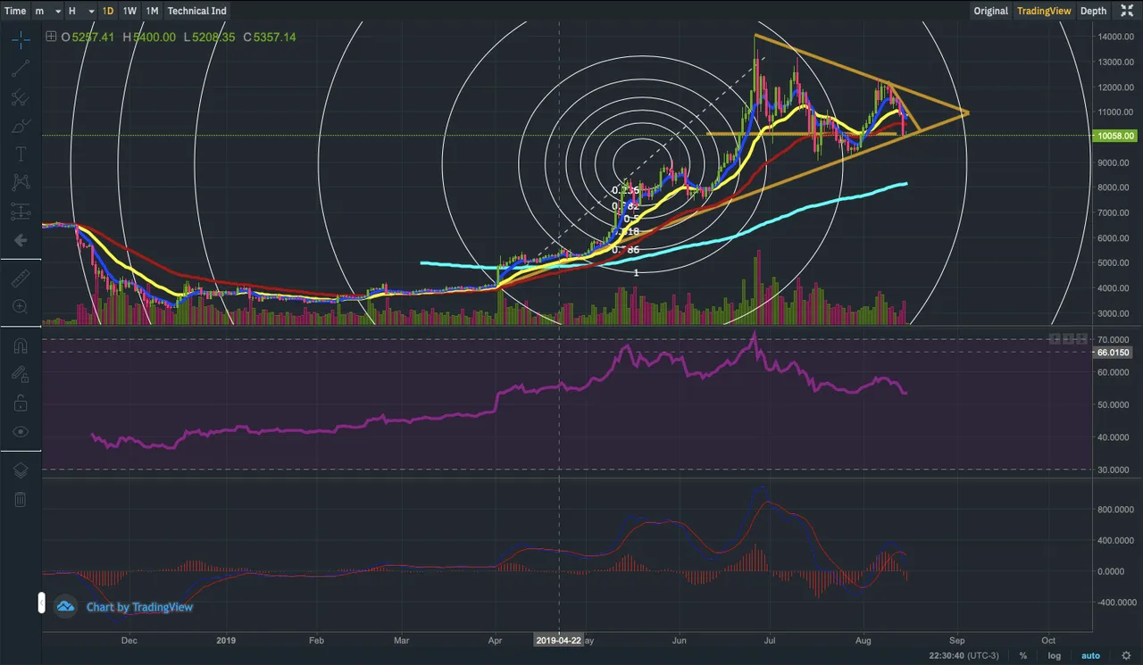The height and width of the screenshot is (665, 1143).
Task: Click the 22:30:40 (UTC-3) time display
Action: pyautogui.click(x=964, y=655)
